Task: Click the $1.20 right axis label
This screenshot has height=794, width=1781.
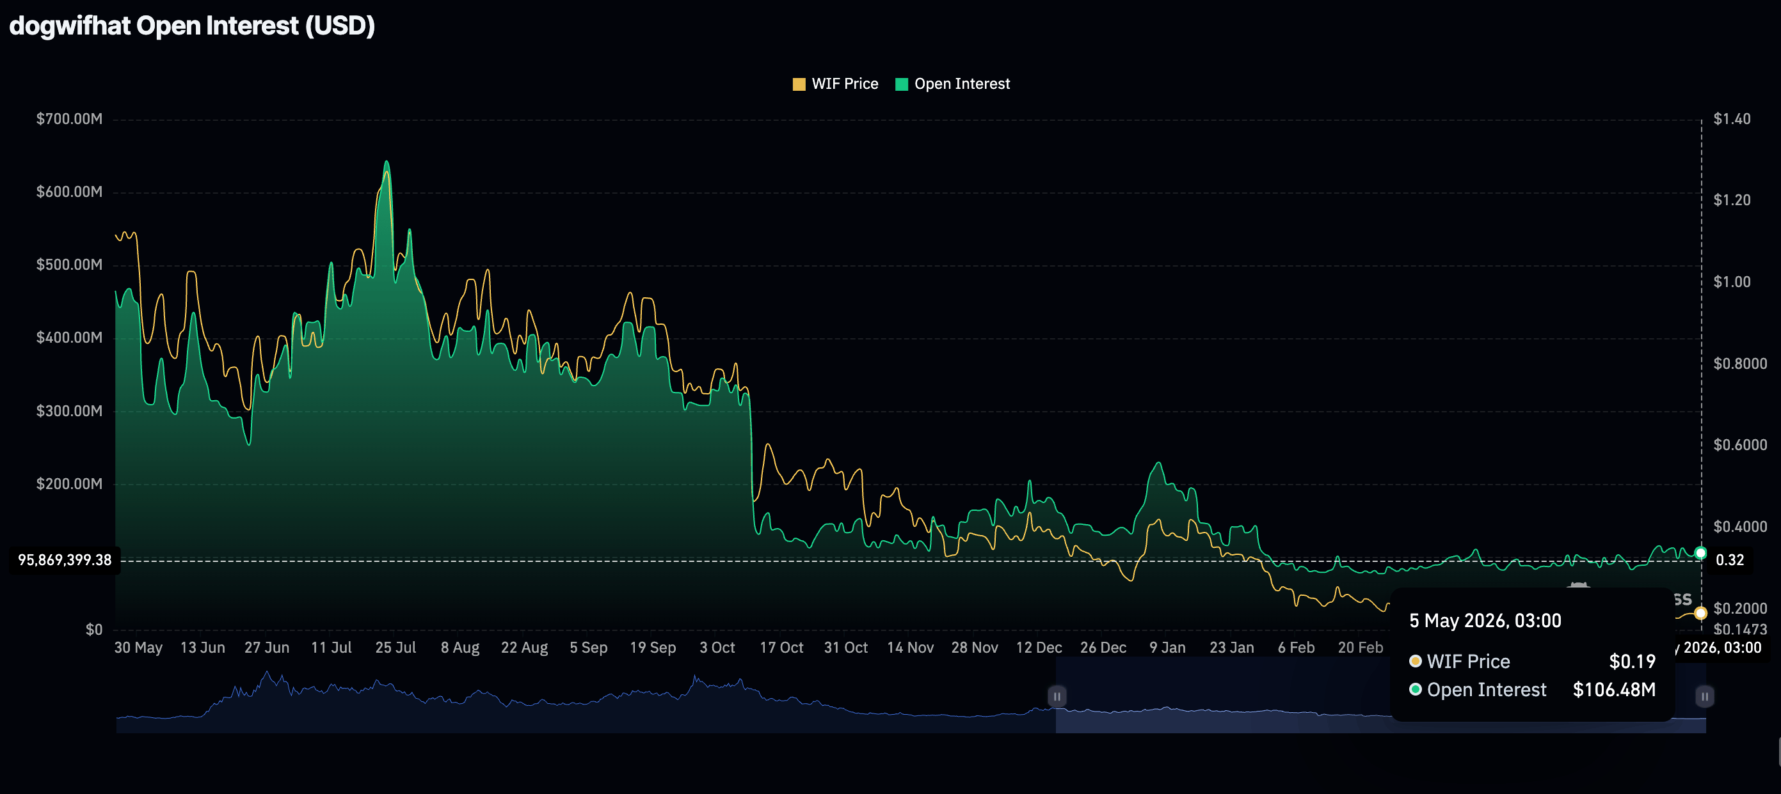Action: click(x=1732, y=199)
